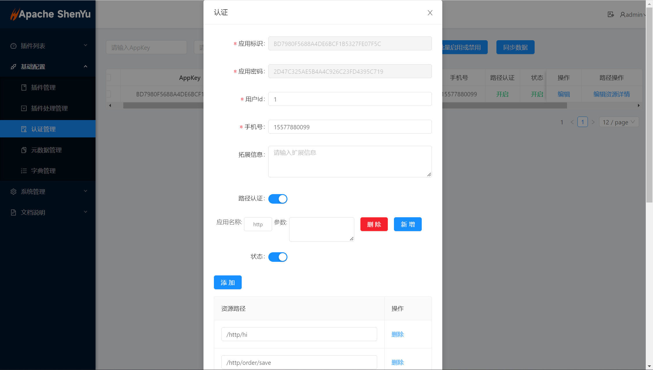Click the language switch icon near admin

610,14
